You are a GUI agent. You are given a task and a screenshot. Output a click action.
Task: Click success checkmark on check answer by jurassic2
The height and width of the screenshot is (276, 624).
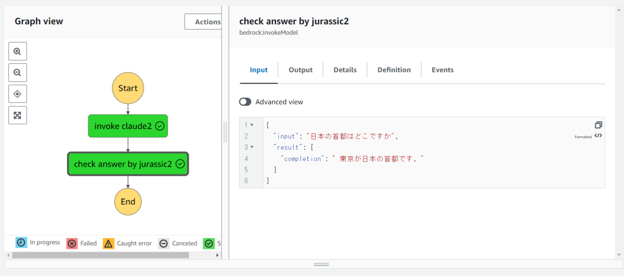180,164
